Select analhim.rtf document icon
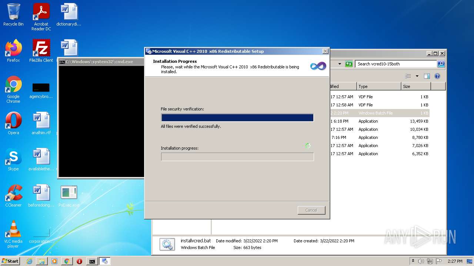 click(x=41, y=123)
